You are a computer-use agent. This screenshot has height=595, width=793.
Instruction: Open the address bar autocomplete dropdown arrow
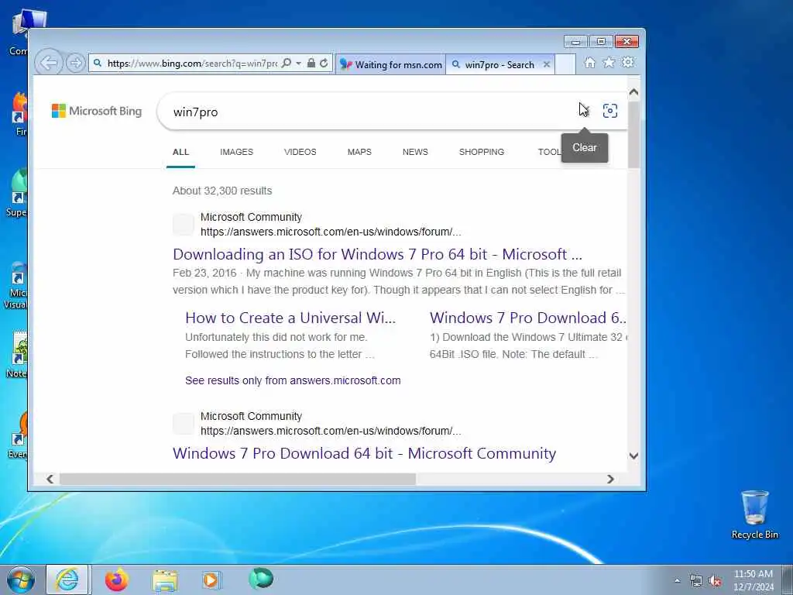click(298, 64)
